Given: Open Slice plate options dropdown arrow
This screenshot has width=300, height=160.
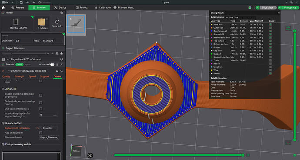Looking at the screenshot, I should 257,8.
